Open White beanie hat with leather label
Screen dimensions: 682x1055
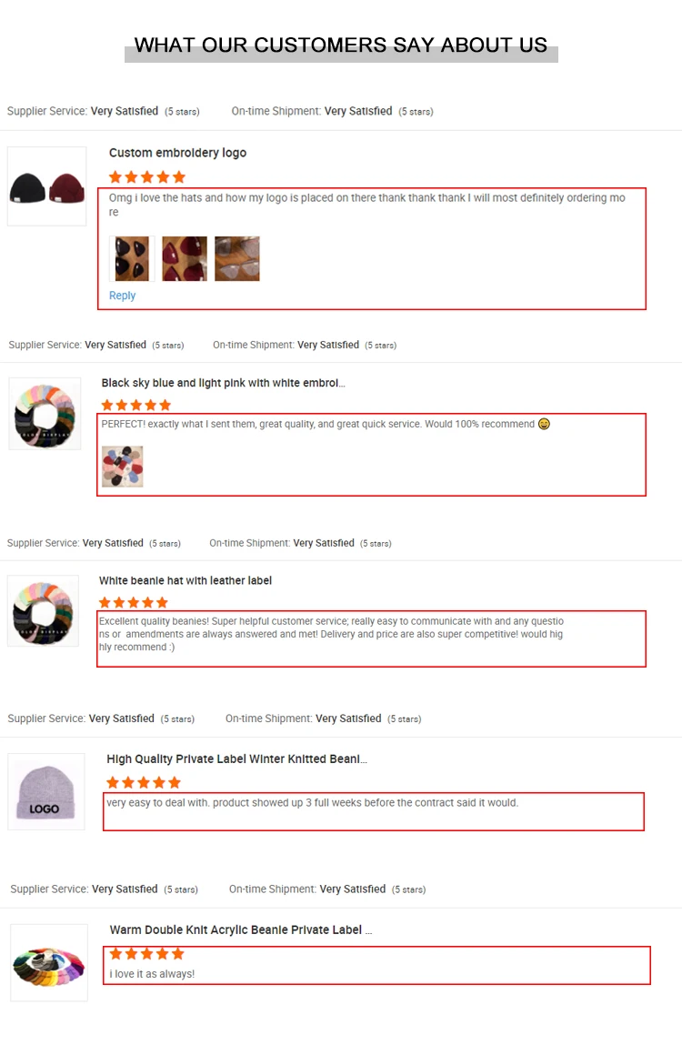pos(186,580)
